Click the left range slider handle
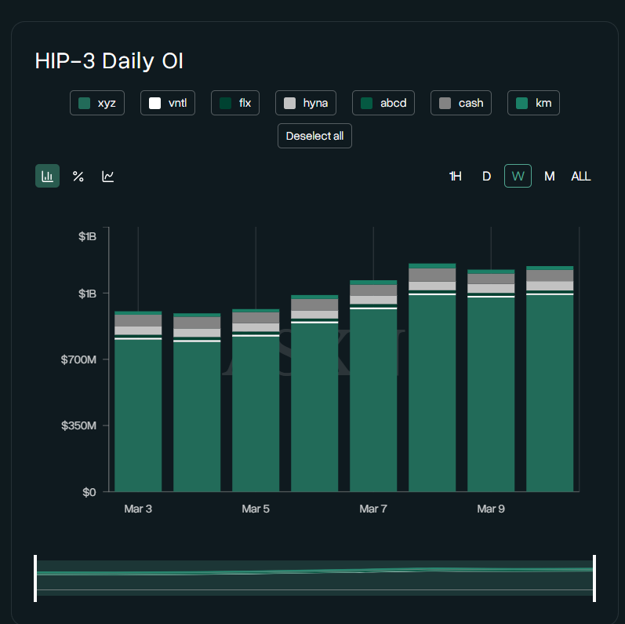625x624 pixels. tap(35, 578)
